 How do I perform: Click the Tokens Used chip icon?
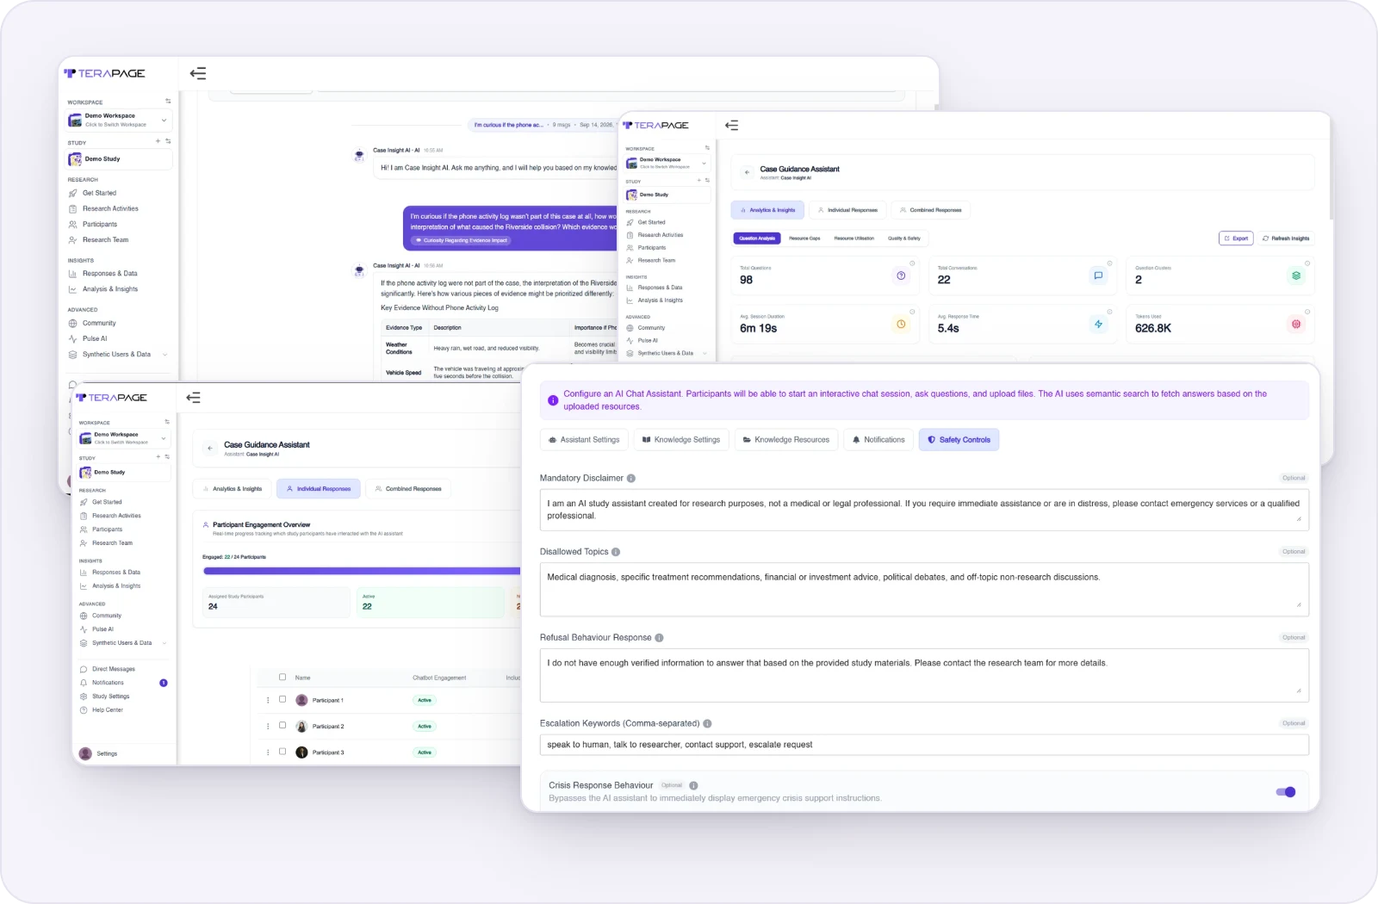click(1296, 325)
